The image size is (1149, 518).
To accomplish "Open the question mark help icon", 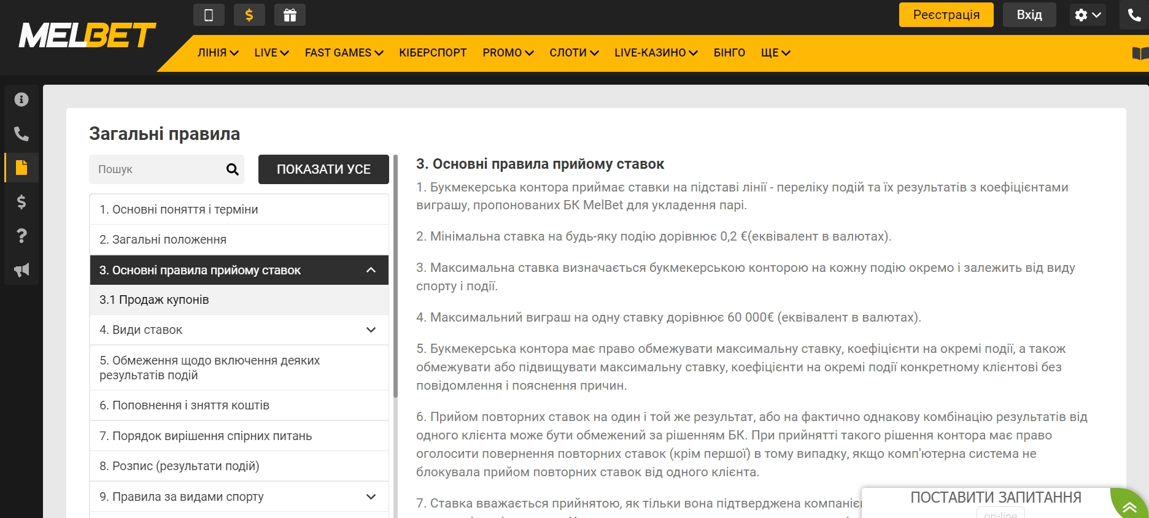I will (21, 236).
